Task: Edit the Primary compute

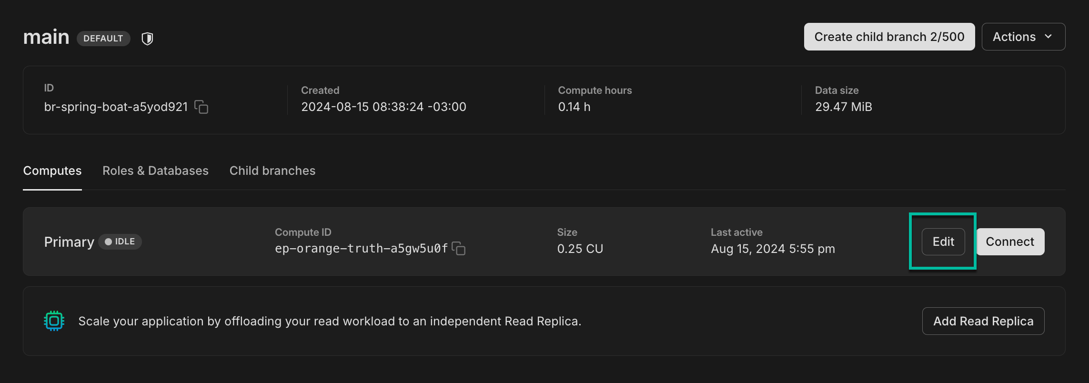Action: [943, 242]
